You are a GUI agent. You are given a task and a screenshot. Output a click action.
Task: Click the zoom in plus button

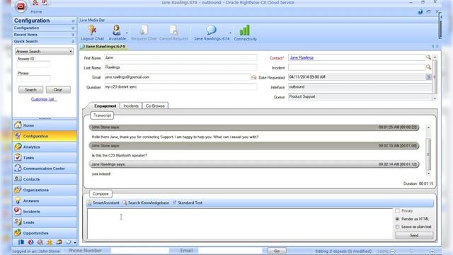432,251
